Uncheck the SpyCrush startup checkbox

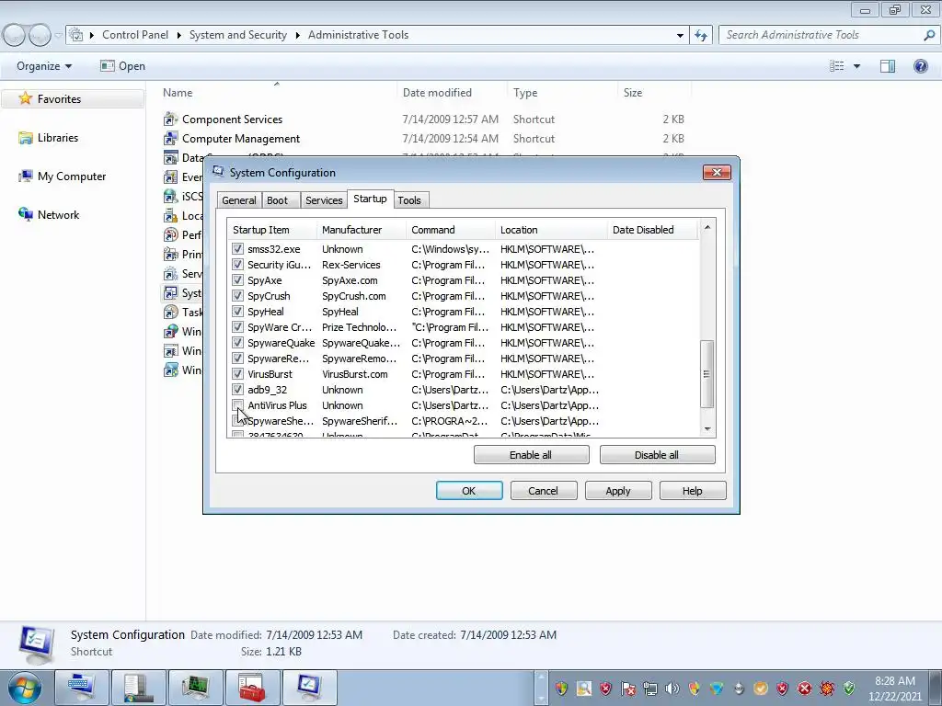point(237,295)
